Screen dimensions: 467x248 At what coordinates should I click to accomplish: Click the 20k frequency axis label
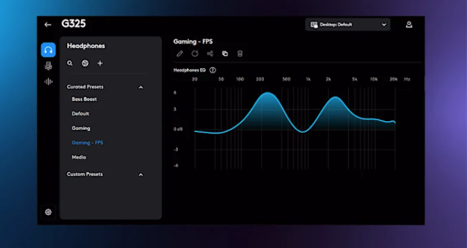393,79
